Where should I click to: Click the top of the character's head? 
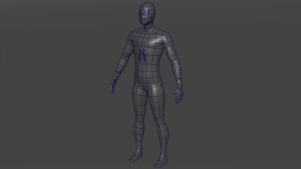pos(147,5)
